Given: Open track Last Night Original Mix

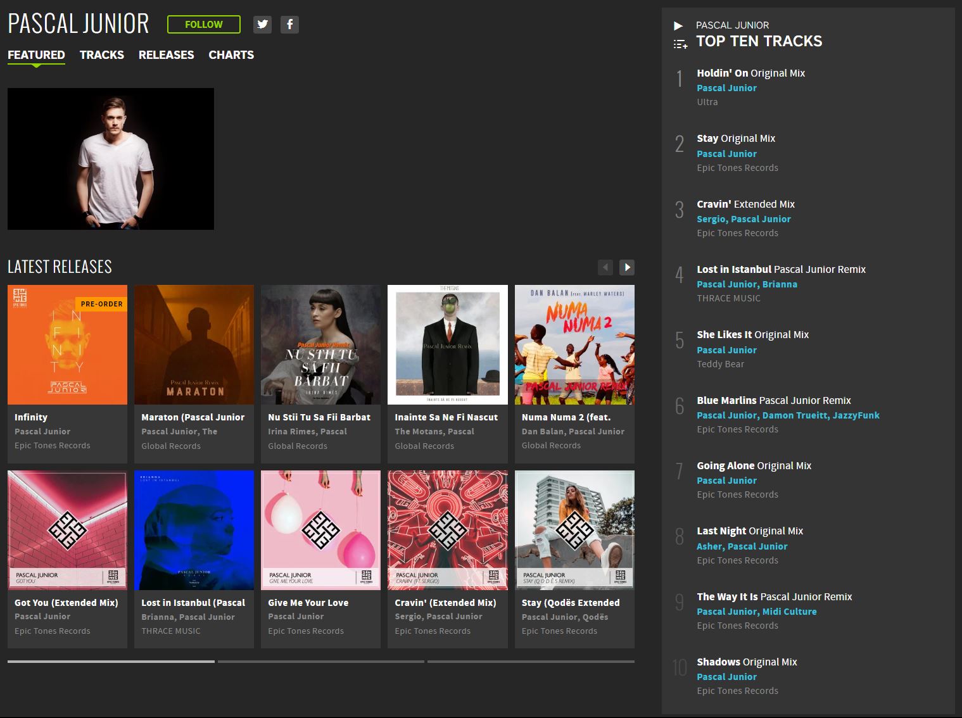Looking at the screenshot, I should pos(750,531).
